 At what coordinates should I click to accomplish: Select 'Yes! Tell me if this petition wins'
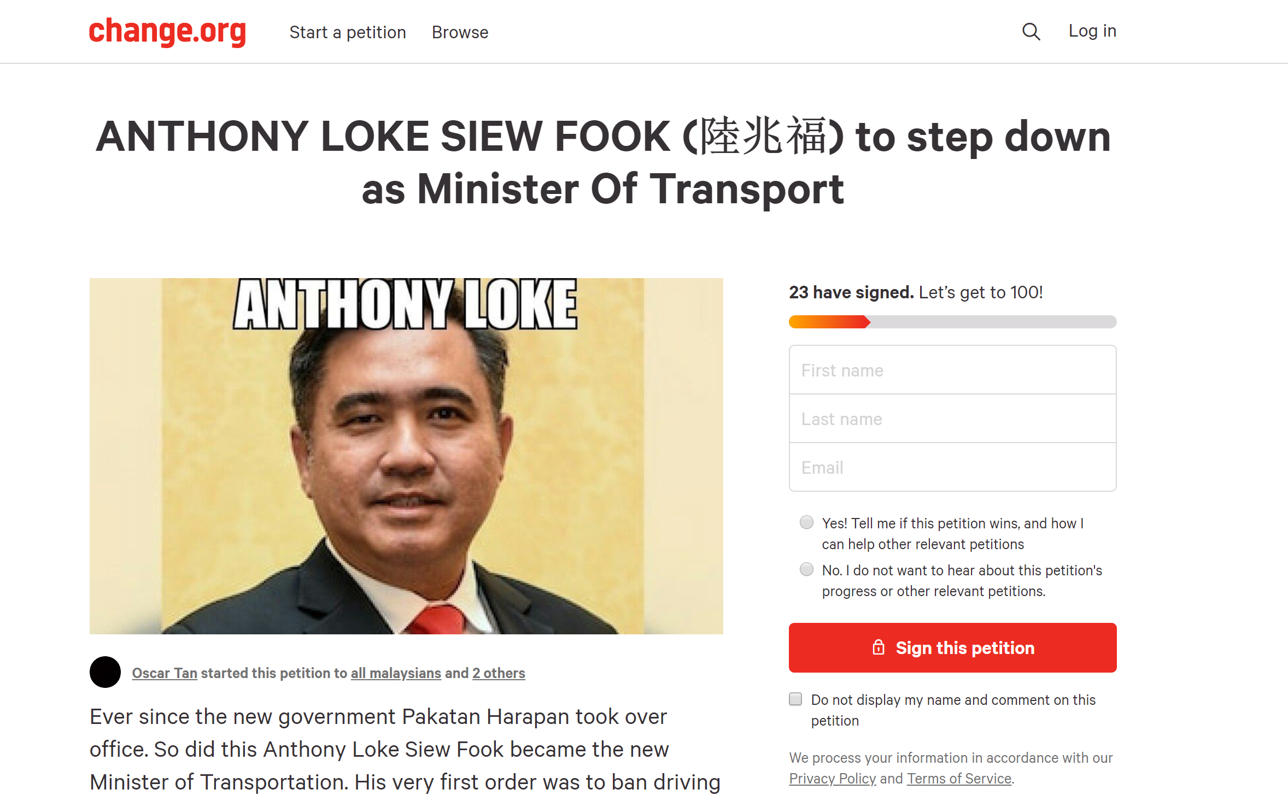(806, 522)
